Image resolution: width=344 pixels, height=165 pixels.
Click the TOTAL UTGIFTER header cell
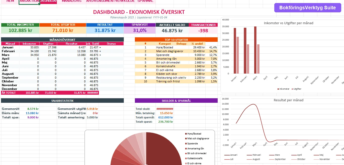(x=63, y=25)
